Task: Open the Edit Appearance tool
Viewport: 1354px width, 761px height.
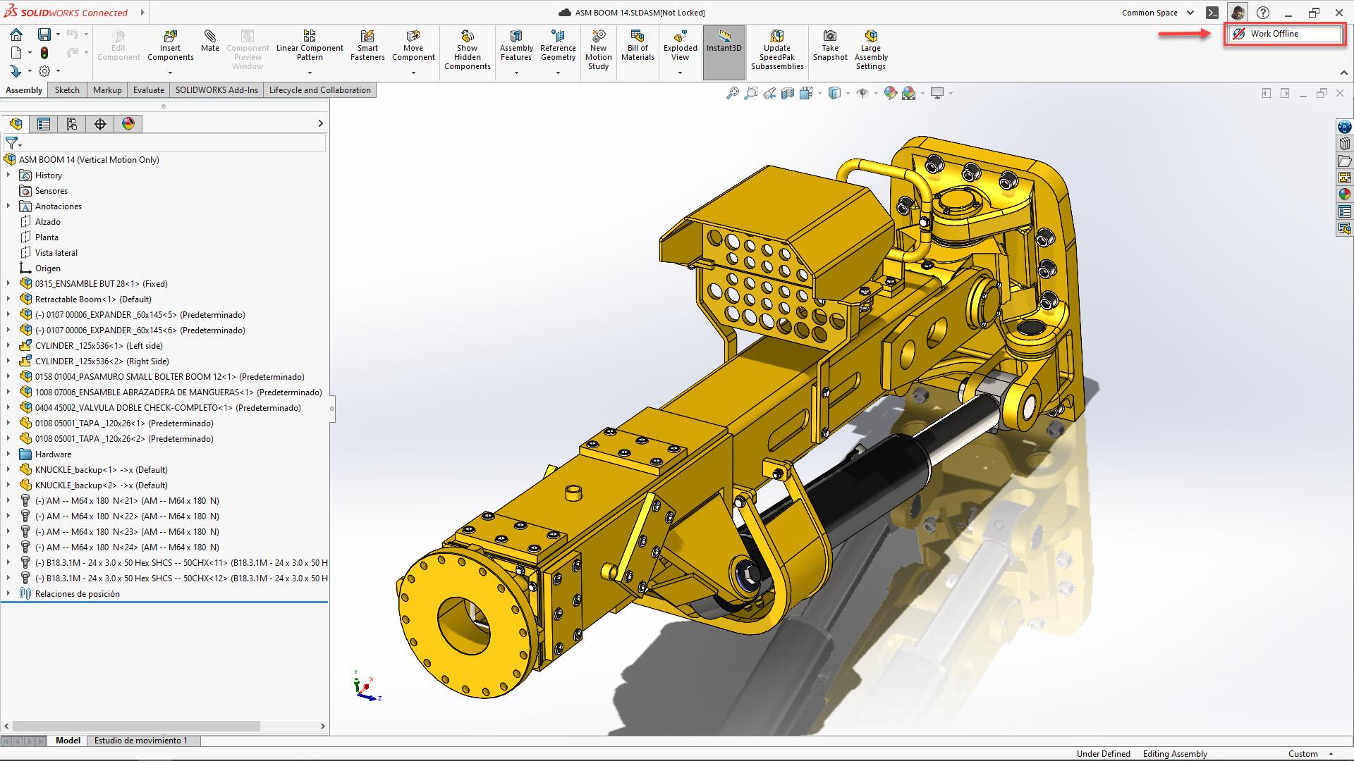Action: pos(890,92)
